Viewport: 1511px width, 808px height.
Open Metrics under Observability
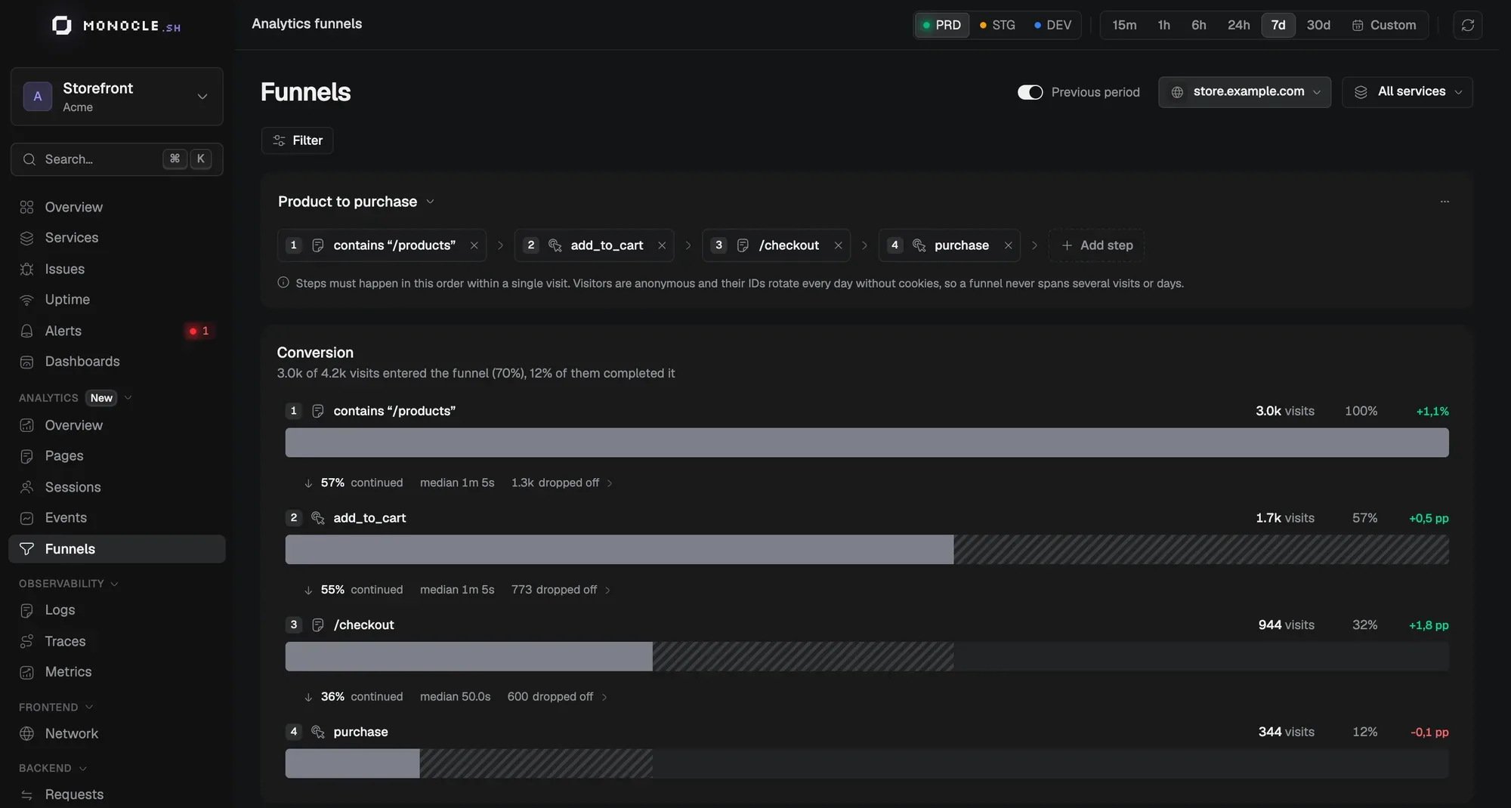click(117, 671)
